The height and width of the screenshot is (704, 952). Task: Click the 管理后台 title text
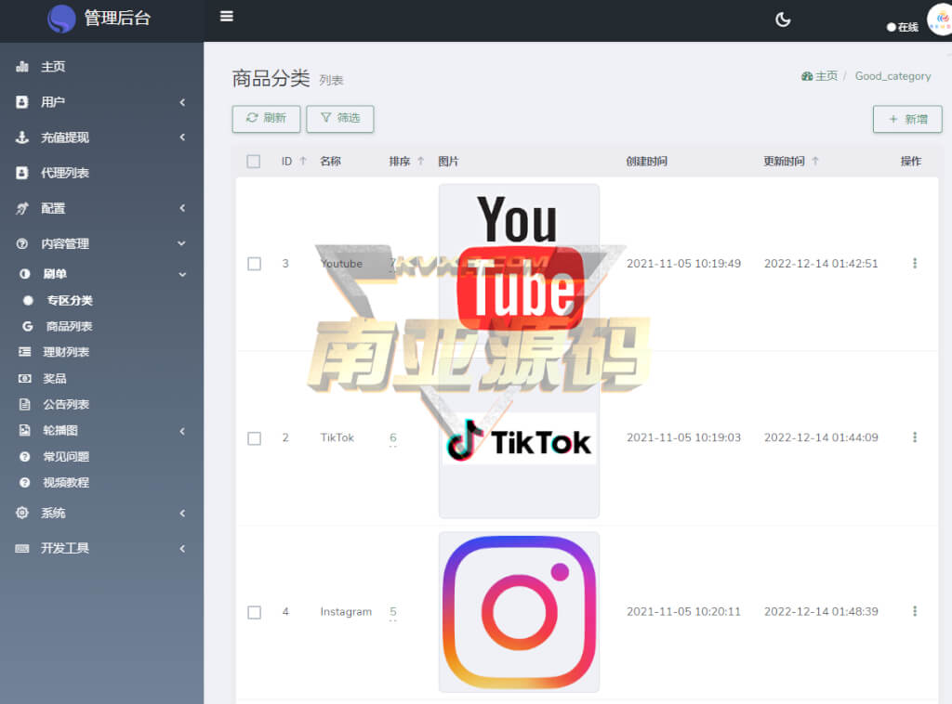[117, 19]
